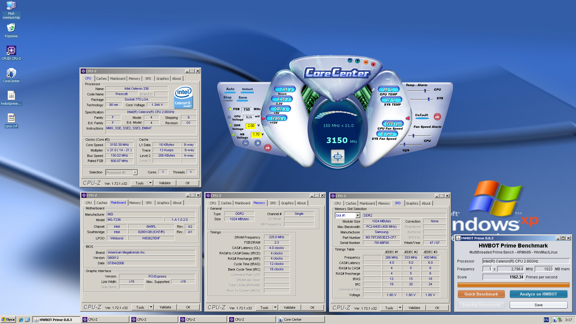Viewport: 576px width, 324px height.
Task: Expand Tools arrow in CPU-Z CPU window
Action: click(151, 183)
